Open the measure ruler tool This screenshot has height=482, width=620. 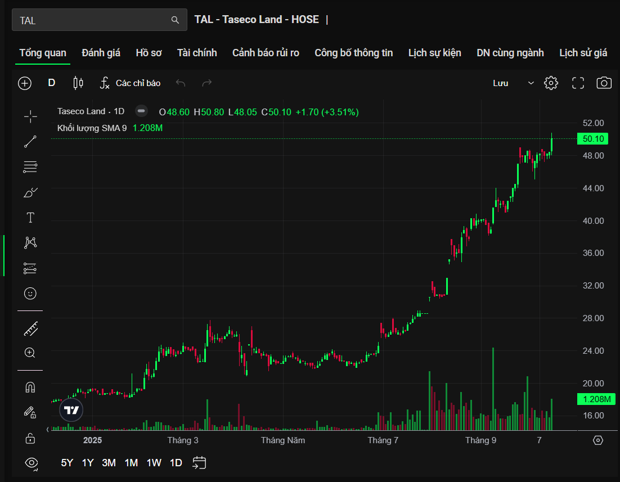click(30, 328)
